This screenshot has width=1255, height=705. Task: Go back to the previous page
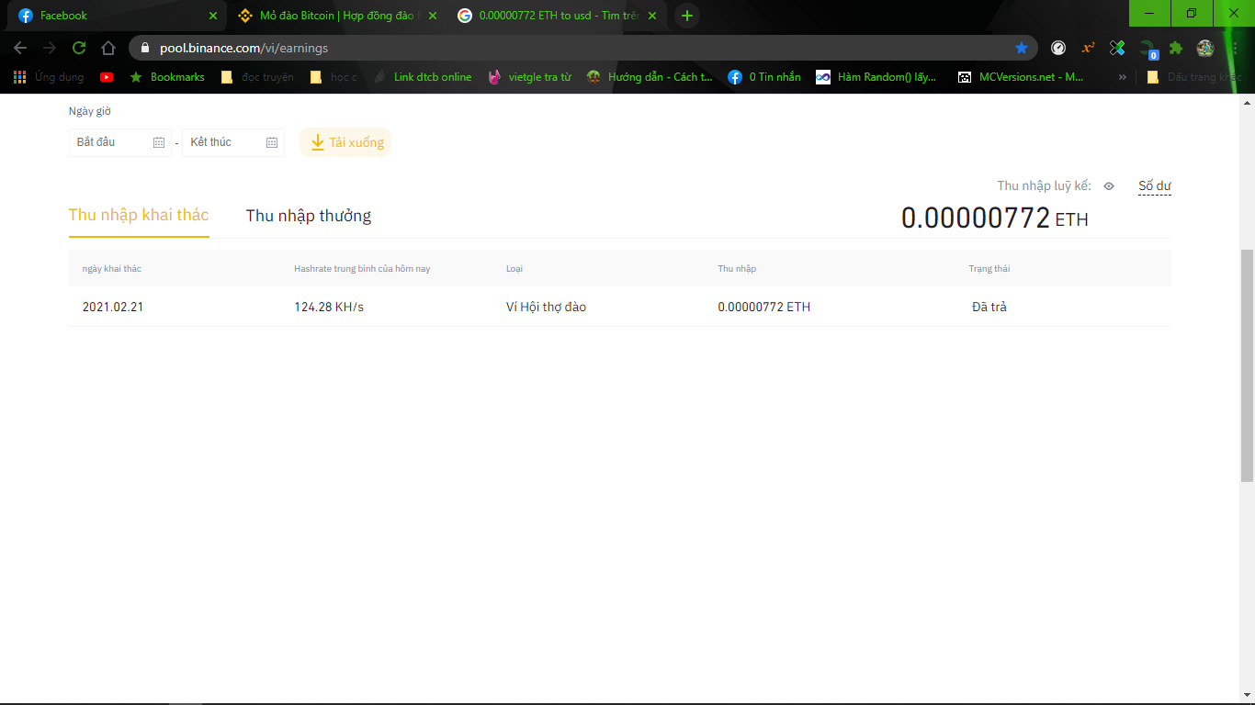pyautogui.click(x=20, y=48)
